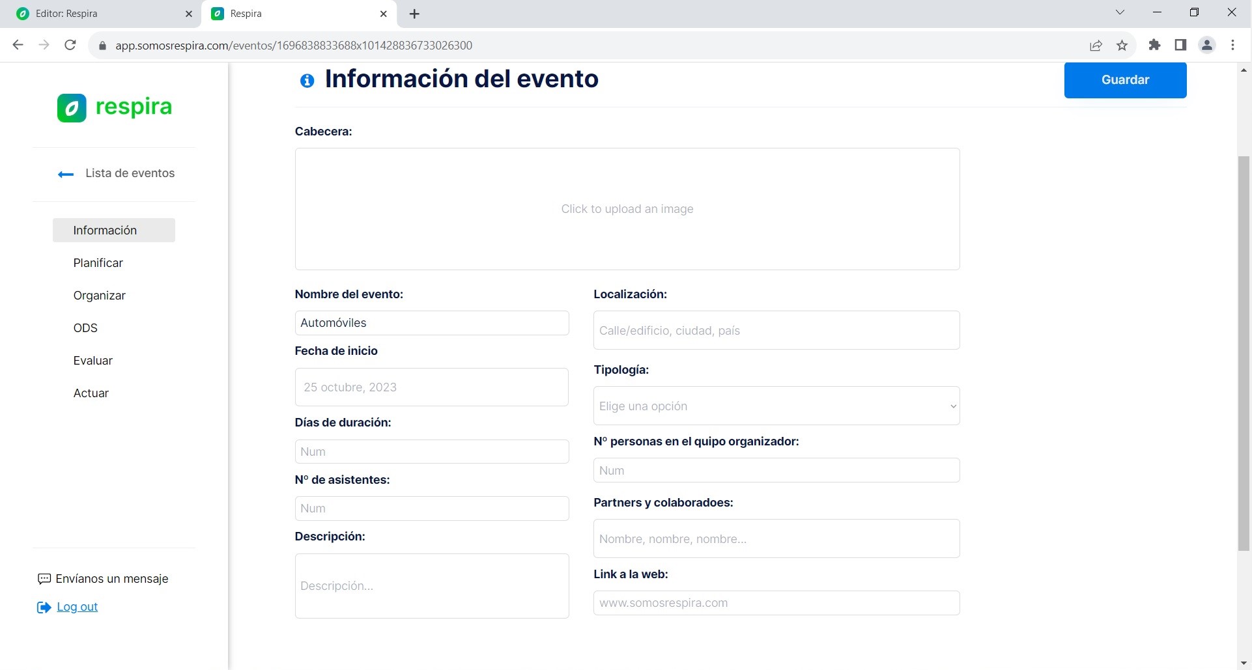
Task: Click Envíanos un mensaje
Action: pos(112,579)
